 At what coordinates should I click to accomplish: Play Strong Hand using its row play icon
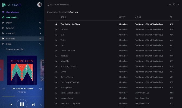[x=56, y=88]
